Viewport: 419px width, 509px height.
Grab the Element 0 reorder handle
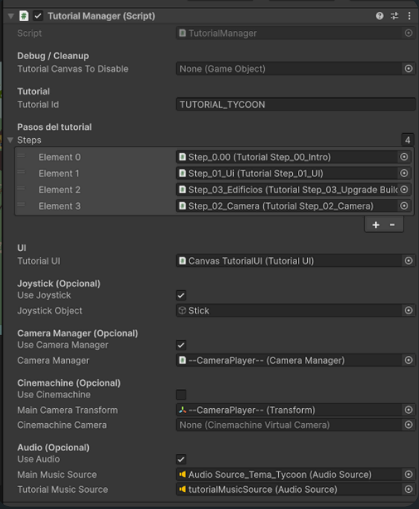tap(21, 156)
